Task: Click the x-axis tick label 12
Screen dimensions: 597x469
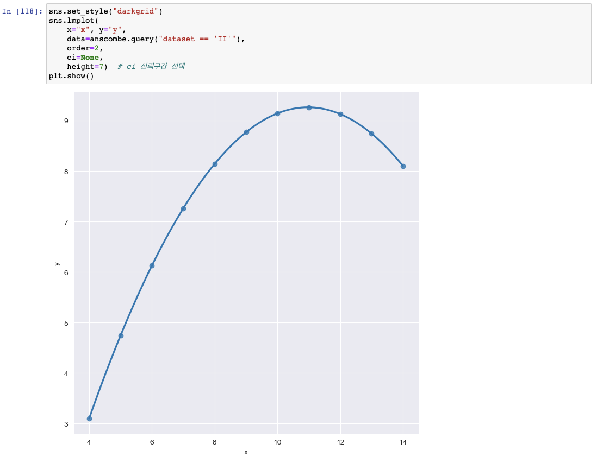Action: 340,442
